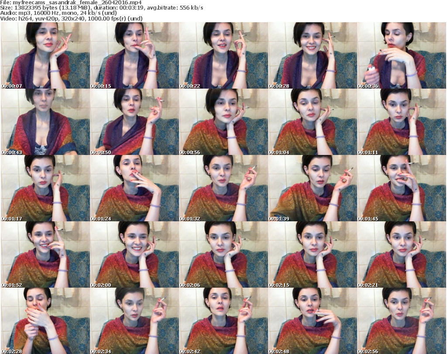Click the frame timestamped 00:01:17
The height and width of the screenshot is (354, 447).
[45, 188]
